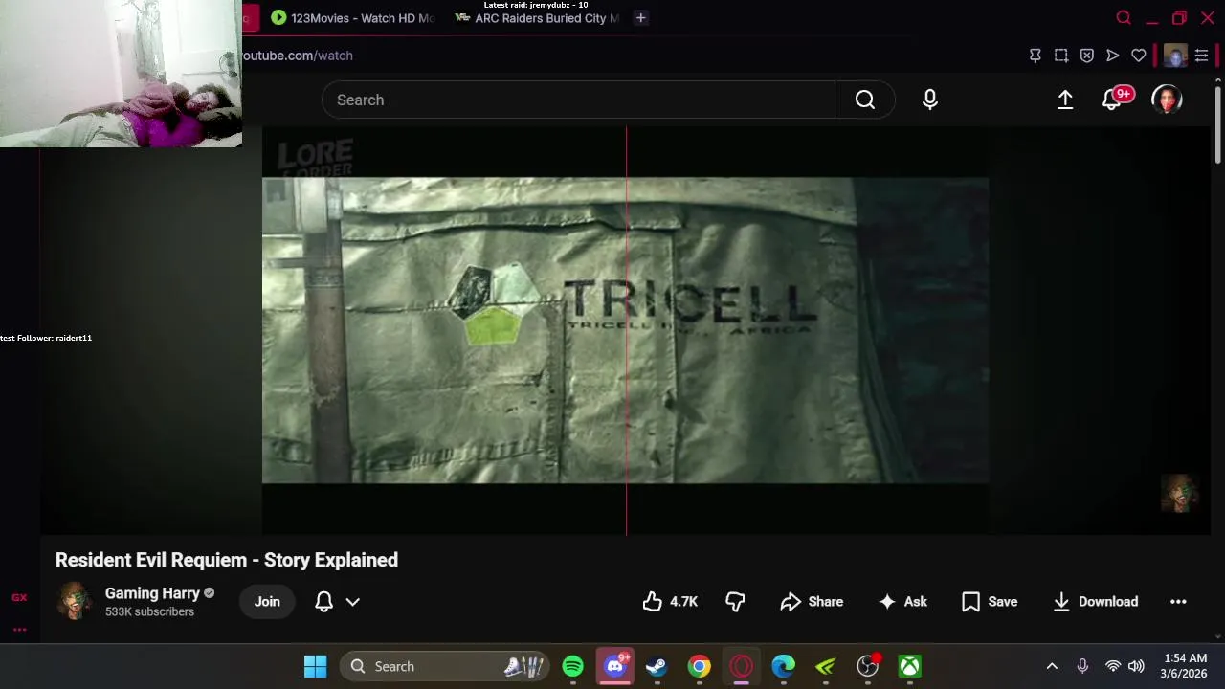The height and width of the screenshot is (689, 1225).
Task: Click the Opera send/flow arrow icon
Action: tap(1113, 56)
